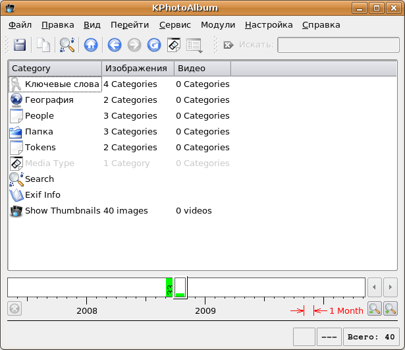The image size is (405, 350).
Task: Click the magnifier icon beside Search row
Action: pyautogui.click(x=16, y=179)
